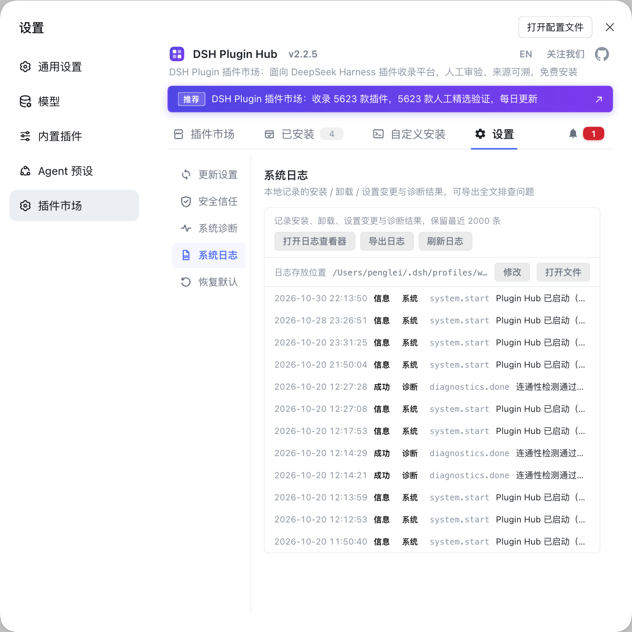The width and height of the screenshot is (632, 632).
Task: Switch to the 已安装 tab
Action: click(x=304, y=134)
